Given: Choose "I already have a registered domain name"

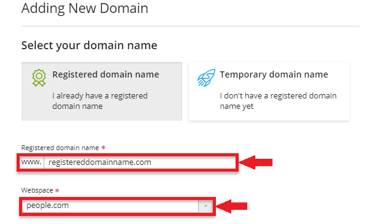Looking at the screenshot, I should coord(100,101).
